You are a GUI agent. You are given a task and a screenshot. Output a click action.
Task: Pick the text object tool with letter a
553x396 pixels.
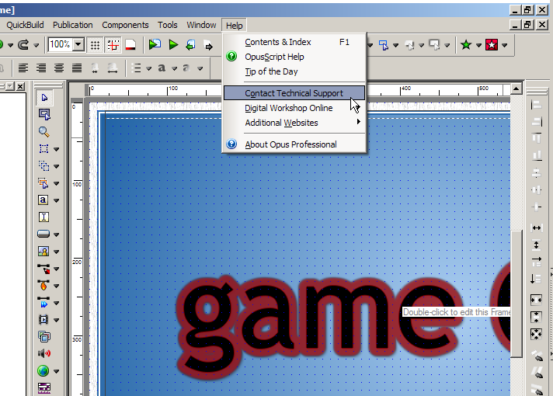point(43,200)
